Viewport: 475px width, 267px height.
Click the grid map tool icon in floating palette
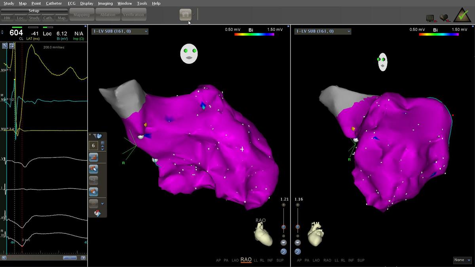pos(93,157)
